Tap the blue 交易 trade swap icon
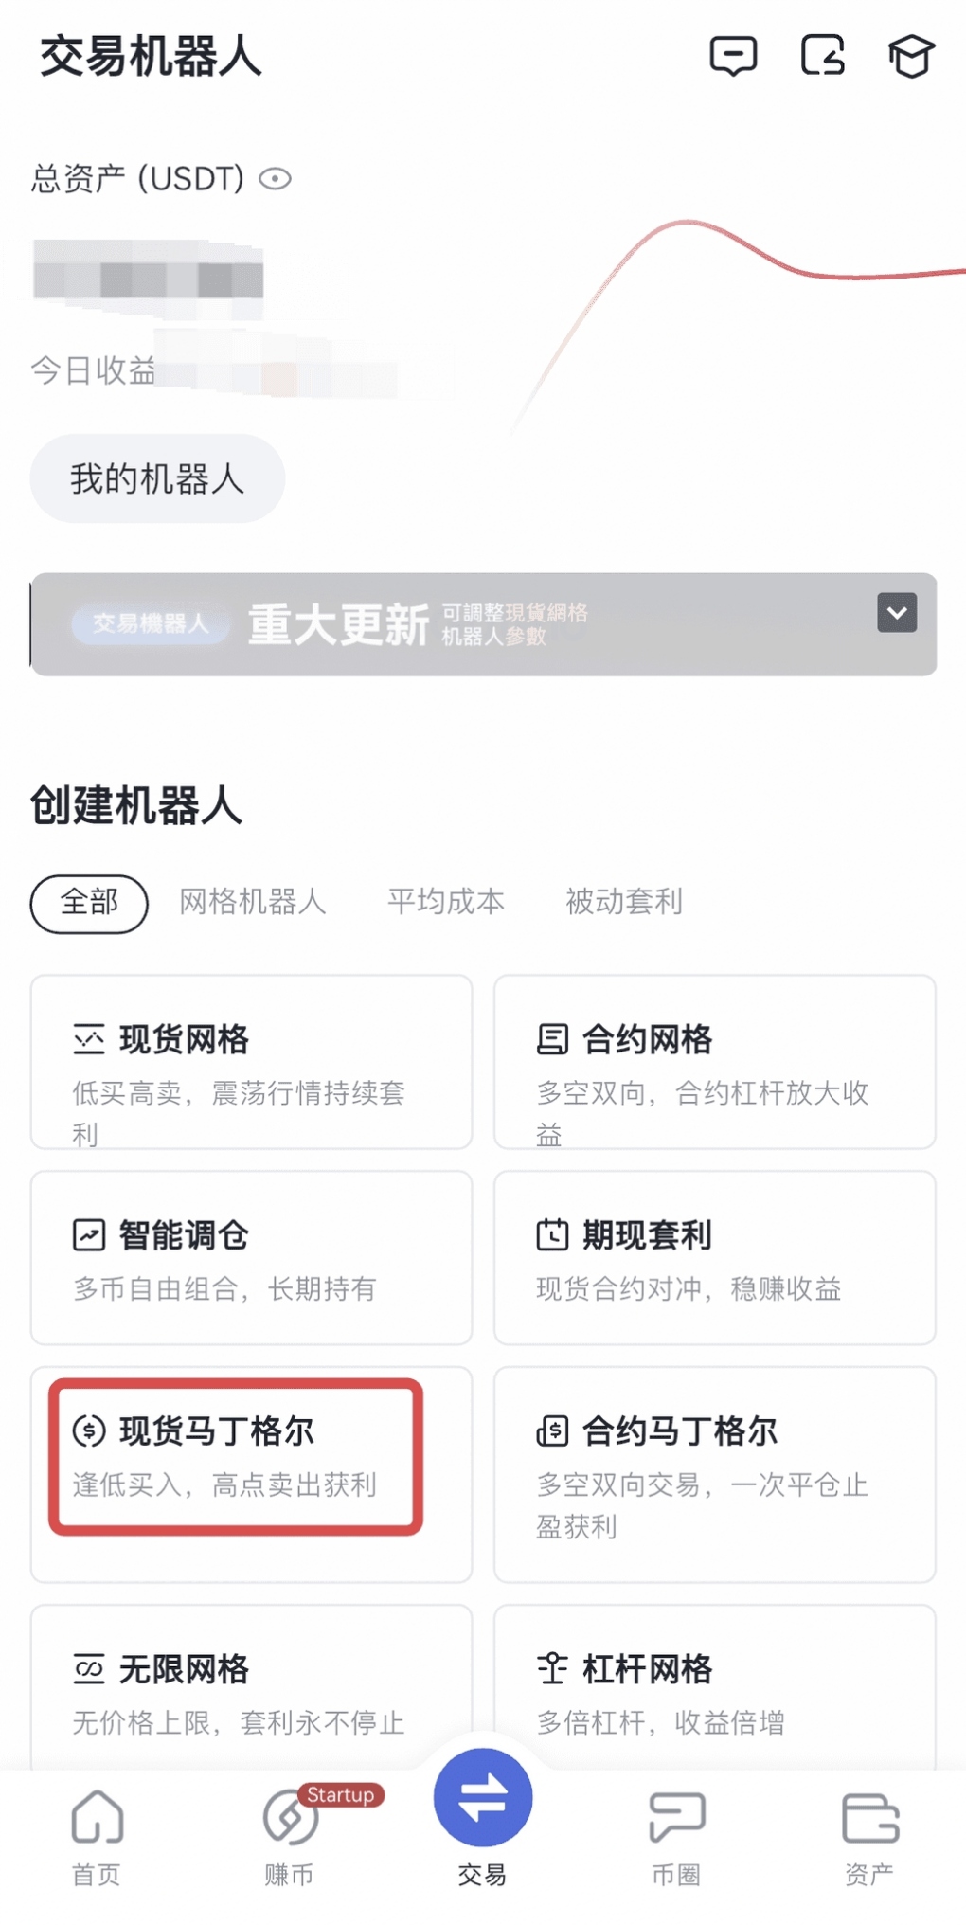Screen dimensions: 966x1925 (x=483, y=1798)
